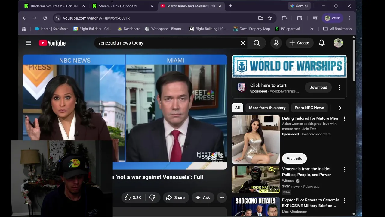Screen dimensions: 385x217
Task: Clear the YouTube search box text
Action: tap(243, 43)
